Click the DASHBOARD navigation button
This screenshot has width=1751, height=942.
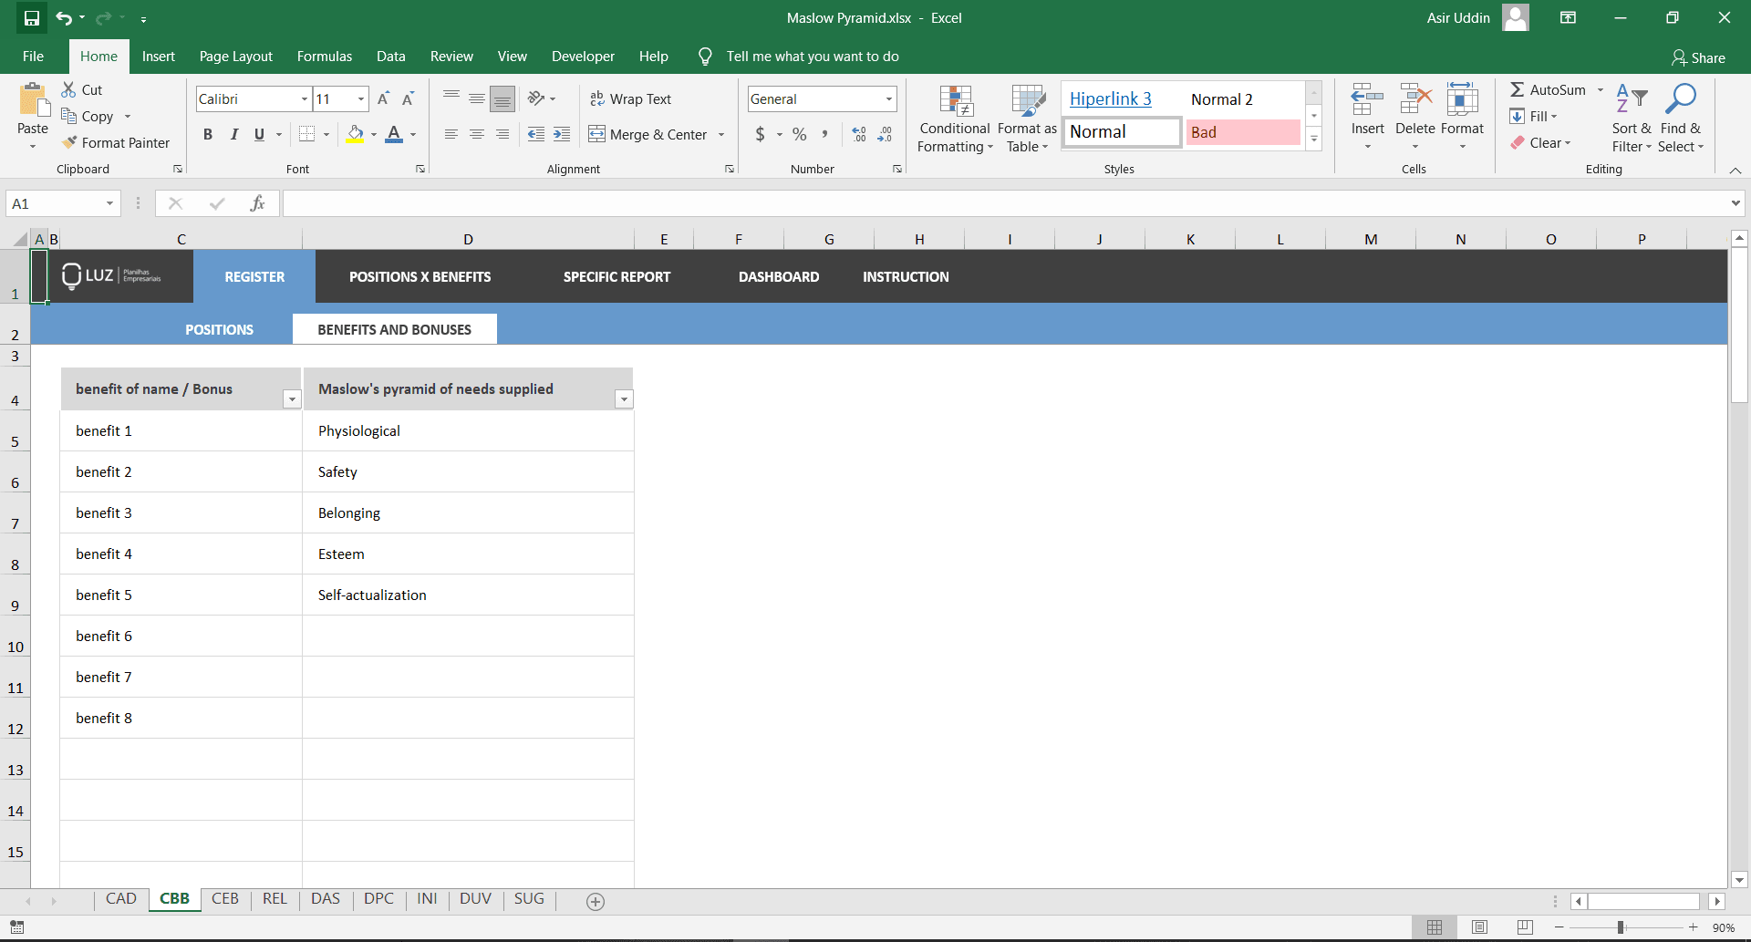(x=778, y=276)
